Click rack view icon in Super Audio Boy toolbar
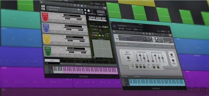This screenshot has height=96, width=209. (82, 6)
